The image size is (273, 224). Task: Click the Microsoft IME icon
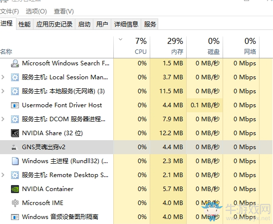[15, 203]
